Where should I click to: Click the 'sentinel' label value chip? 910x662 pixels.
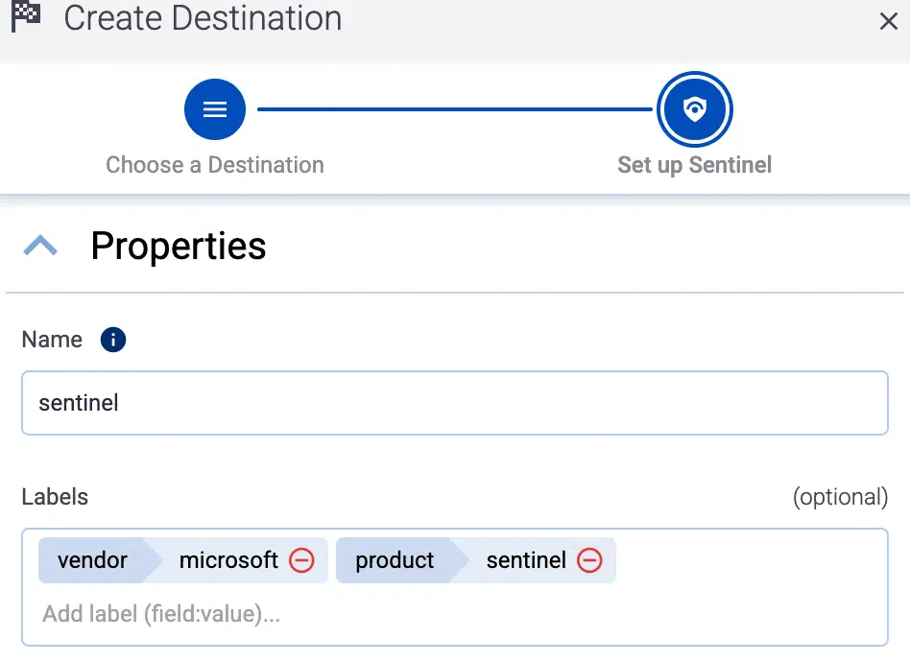coord(526,560)
